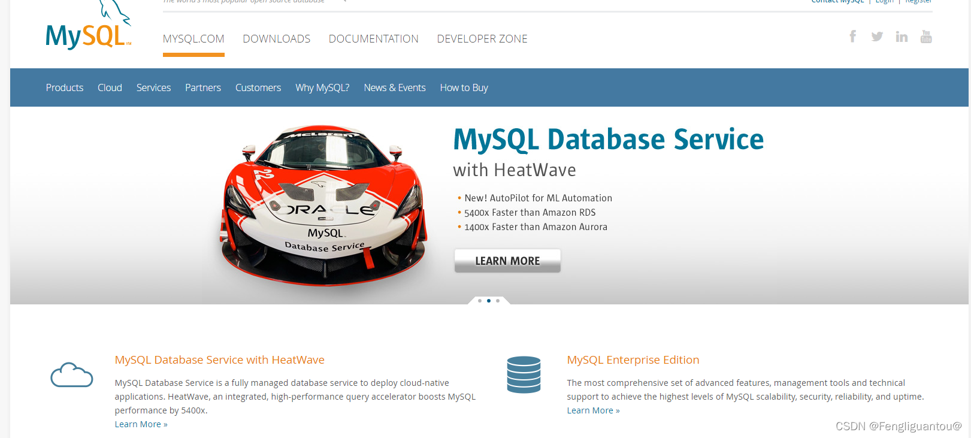The image size is (971, 438).
Task: Click the Login link
Action: (x=884, y=1)
